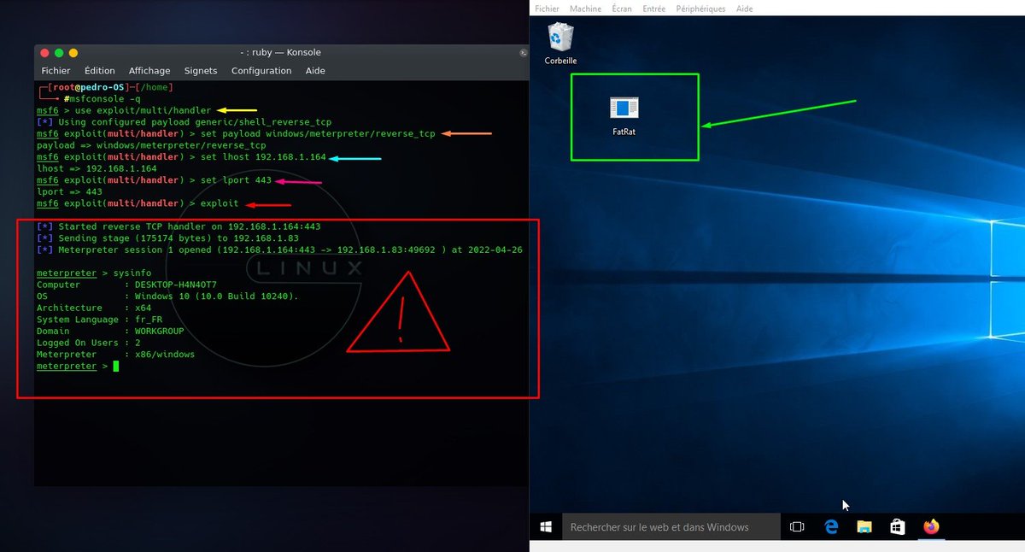
Task: Open the Windows Store taskbar icon
Action: [898, 526]
